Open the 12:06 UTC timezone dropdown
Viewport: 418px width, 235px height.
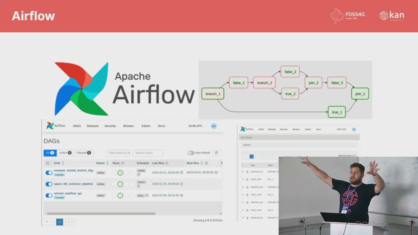(x=196, y=126)
